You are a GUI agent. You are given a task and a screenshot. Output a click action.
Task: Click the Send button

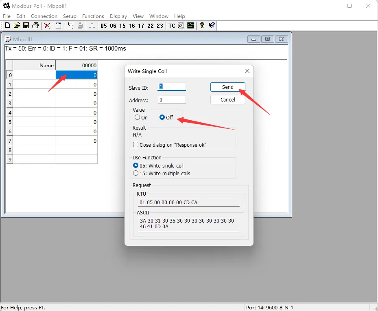pos(227,87)
